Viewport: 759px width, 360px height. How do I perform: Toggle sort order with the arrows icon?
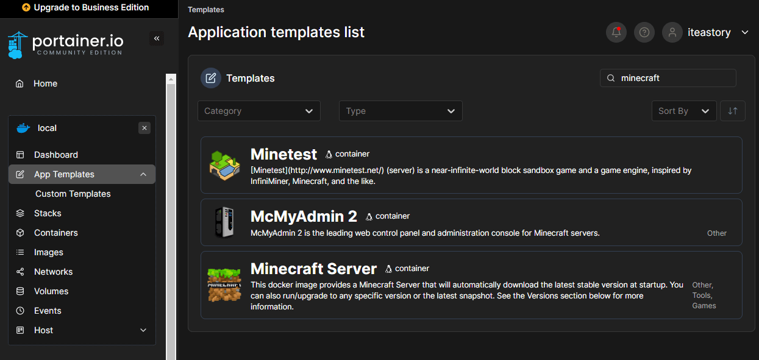click(x=733, y=111)
